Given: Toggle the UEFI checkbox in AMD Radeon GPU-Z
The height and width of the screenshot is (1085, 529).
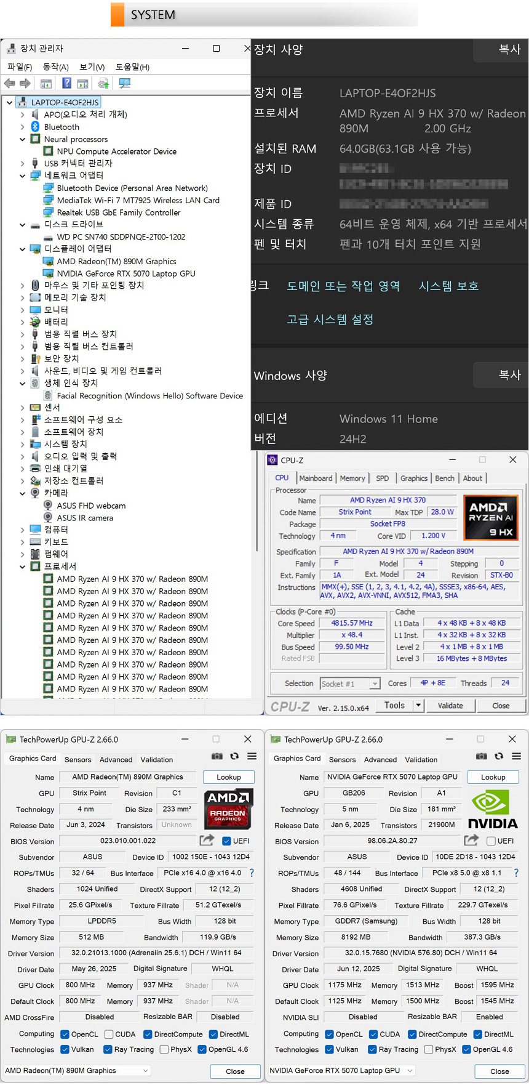Looking at the screenshot, I should click(226, 841).
